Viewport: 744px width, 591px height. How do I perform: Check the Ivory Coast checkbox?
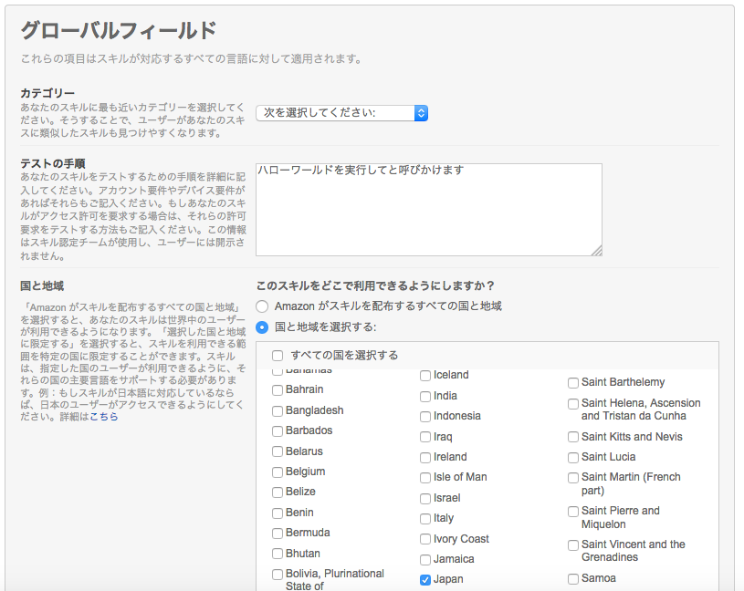click(425, 539)
